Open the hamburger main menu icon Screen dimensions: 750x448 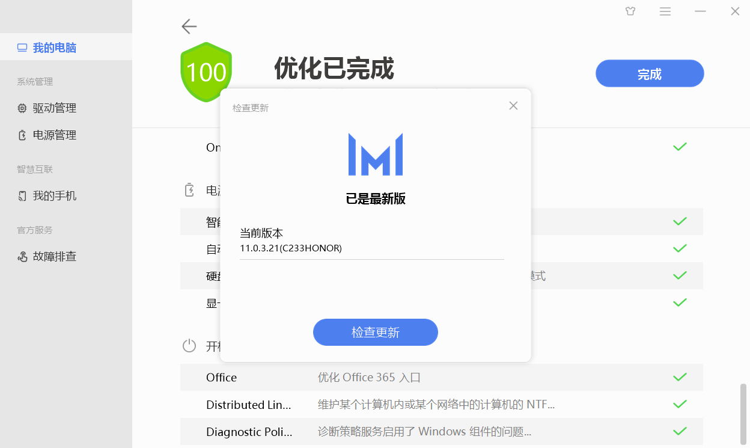tap(665, 11)
